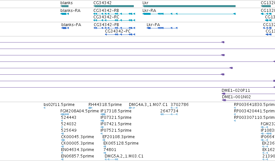The height and width of the screenshot is (161, 275).
Task: Click the EN04634.3prime EST label
Action: click(78, 150)
